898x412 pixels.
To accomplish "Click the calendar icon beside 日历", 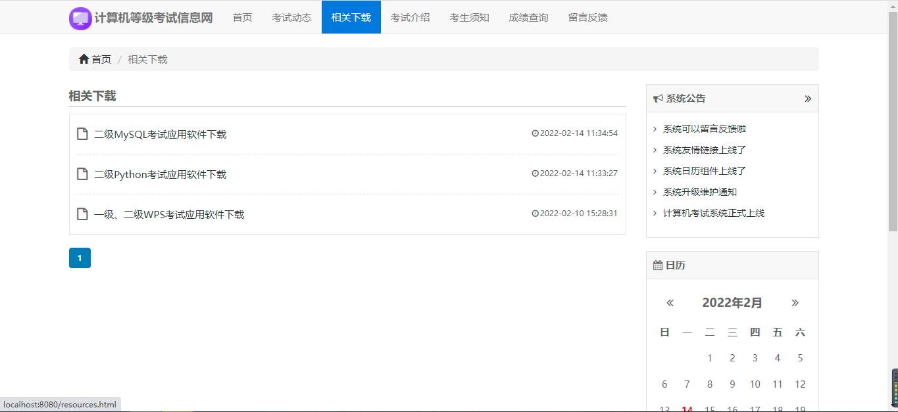I will (x=658, y=265).
